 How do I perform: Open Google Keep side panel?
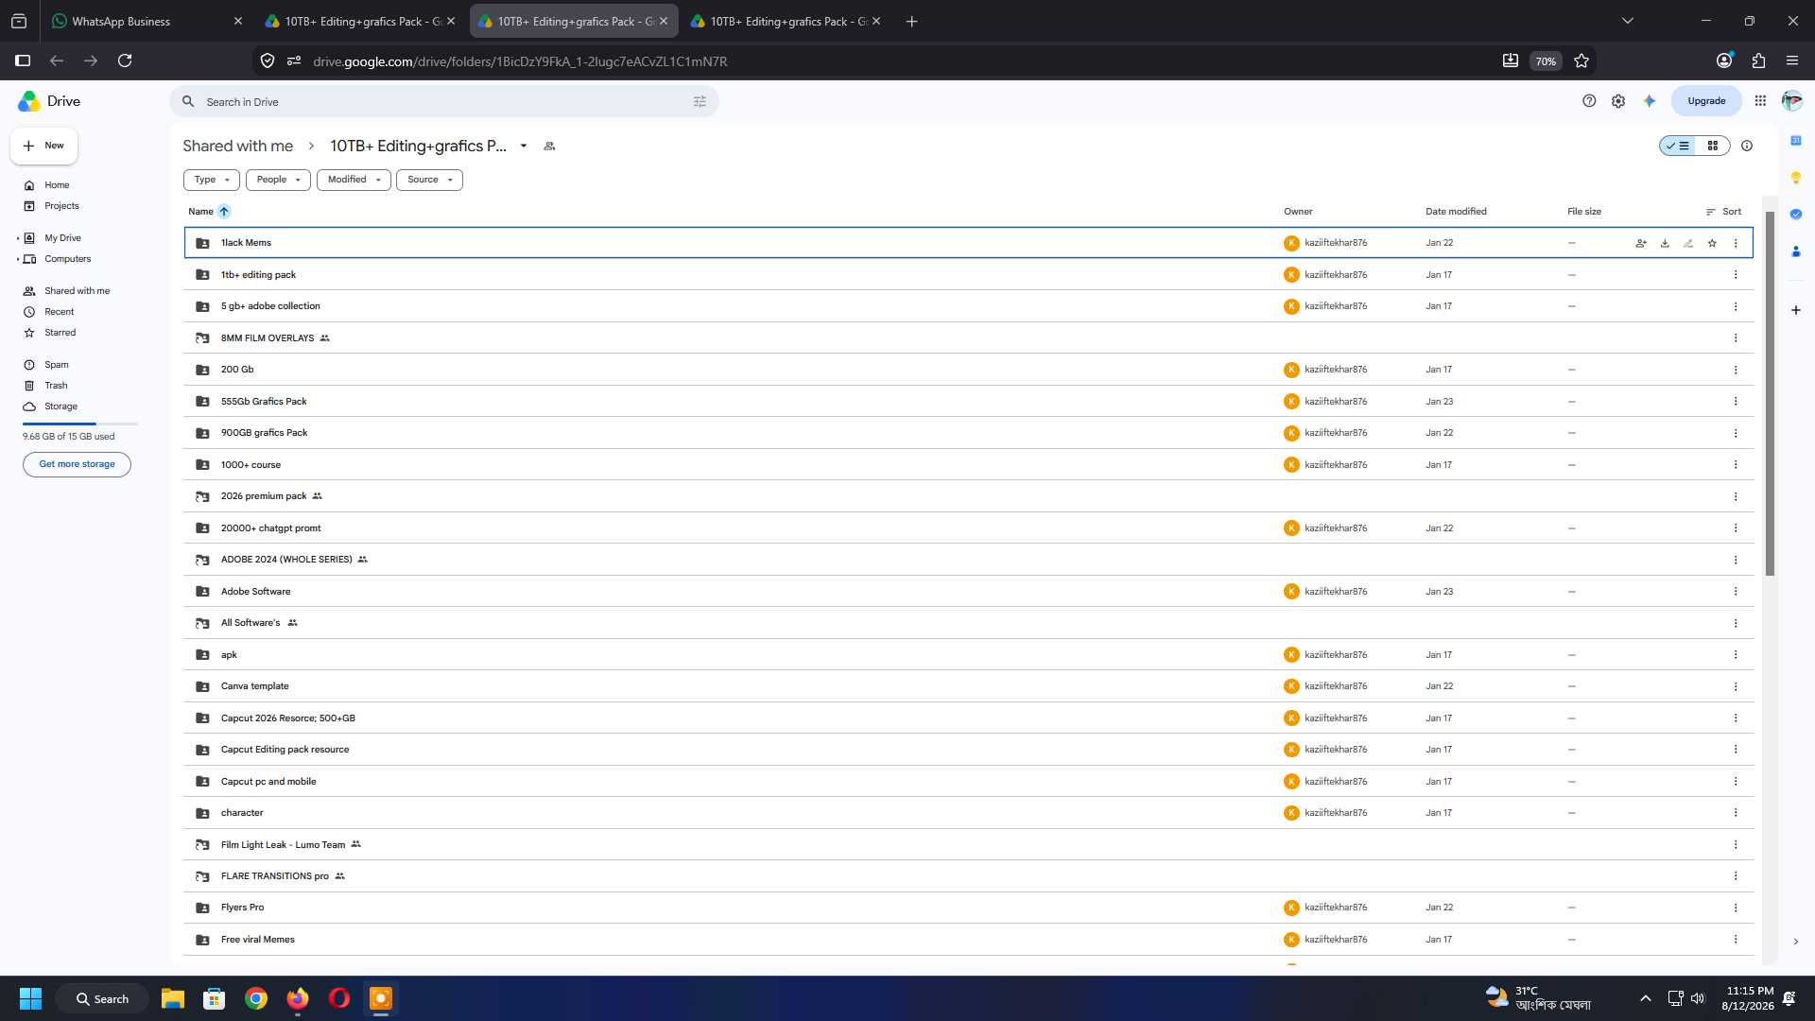(1796, 178)
